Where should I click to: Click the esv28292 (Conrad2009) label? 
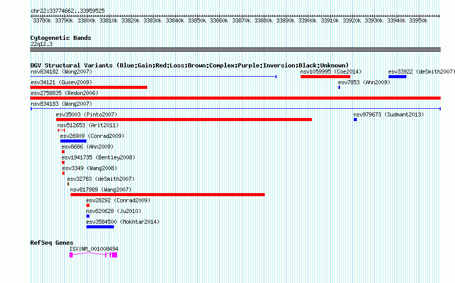pyautogui.click(x=118, y=200)
